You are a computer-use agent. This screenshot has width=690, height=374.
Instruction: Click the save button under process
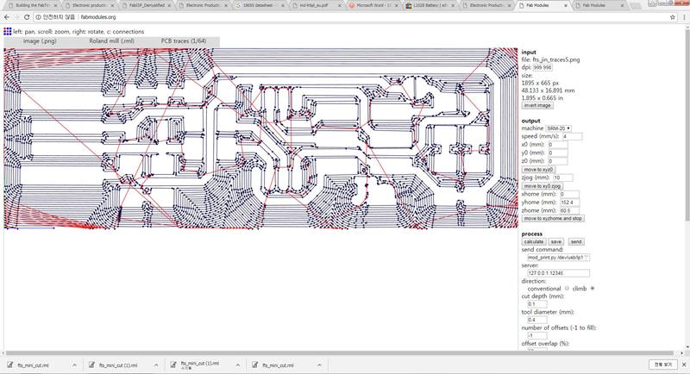[556, 241]
